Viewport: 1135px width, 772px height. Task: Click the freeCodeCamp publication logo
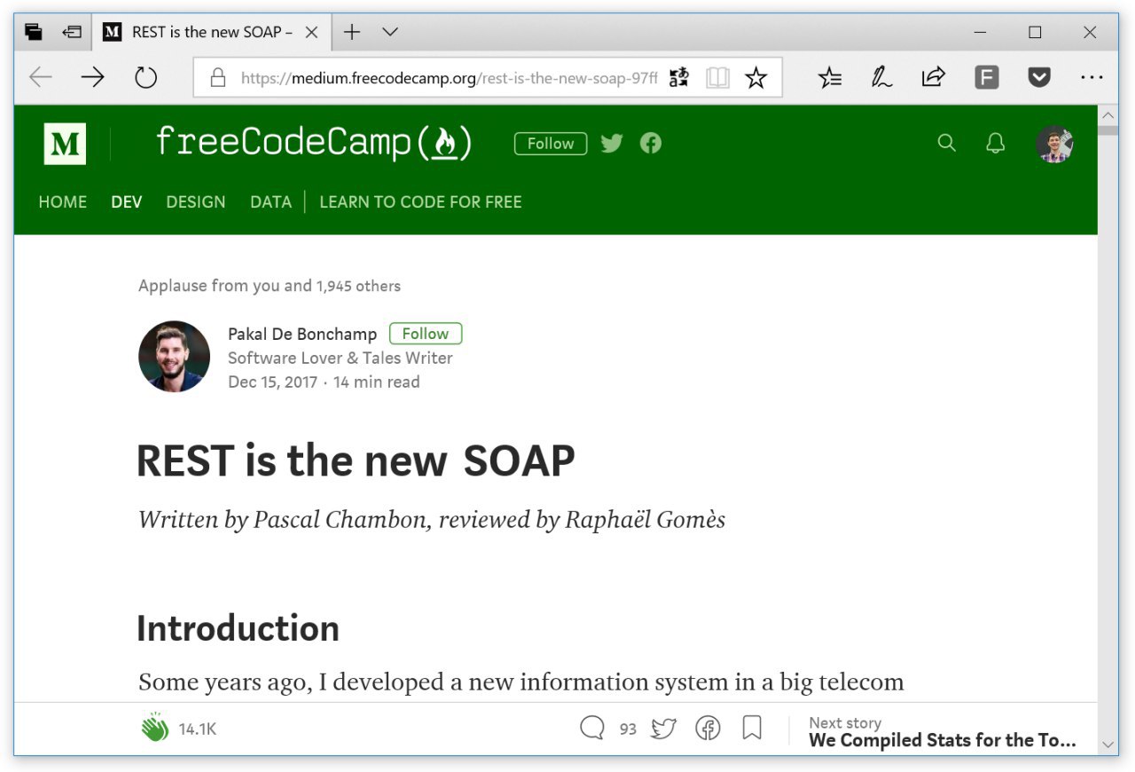(x=314, y=143)
